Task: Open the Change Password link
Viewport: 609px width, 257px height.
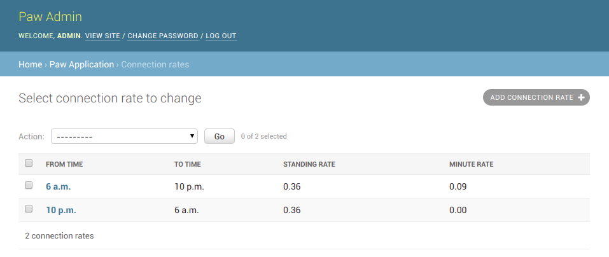Action: point(163,36)
